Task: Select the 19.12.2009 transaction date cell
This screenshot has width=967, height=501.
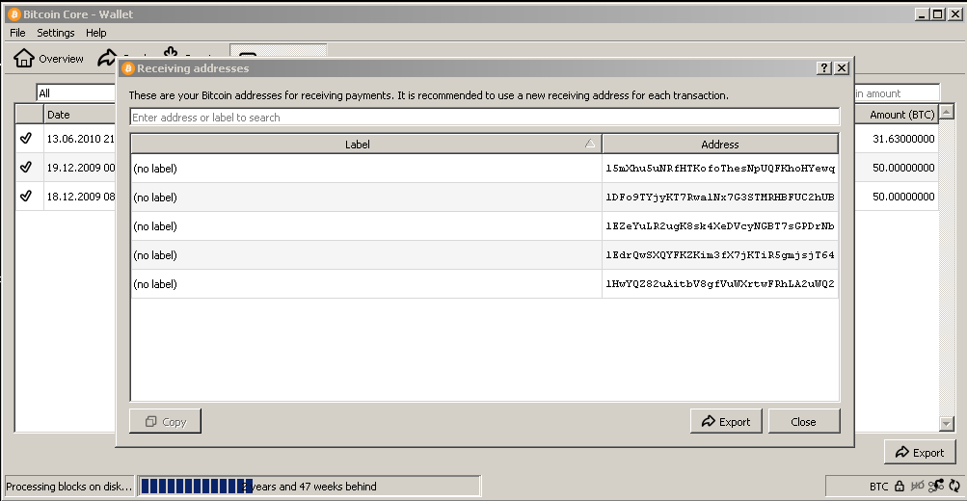Action: pos(80,168)
